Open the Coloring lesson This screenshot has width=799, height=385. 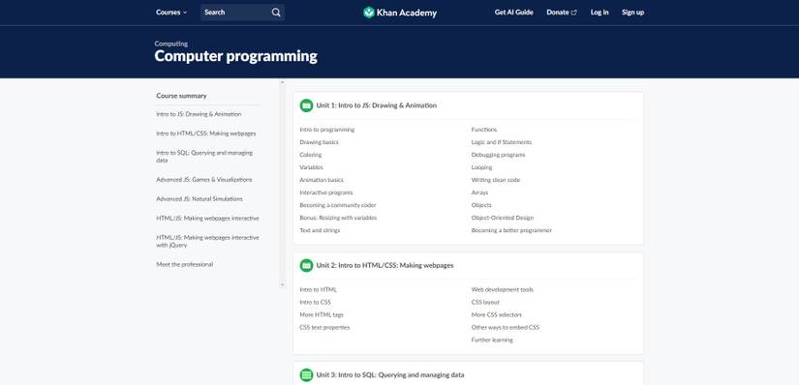[x=311, y=155]
